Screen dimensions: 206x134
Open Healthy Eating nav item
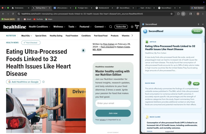coord(56,36)
